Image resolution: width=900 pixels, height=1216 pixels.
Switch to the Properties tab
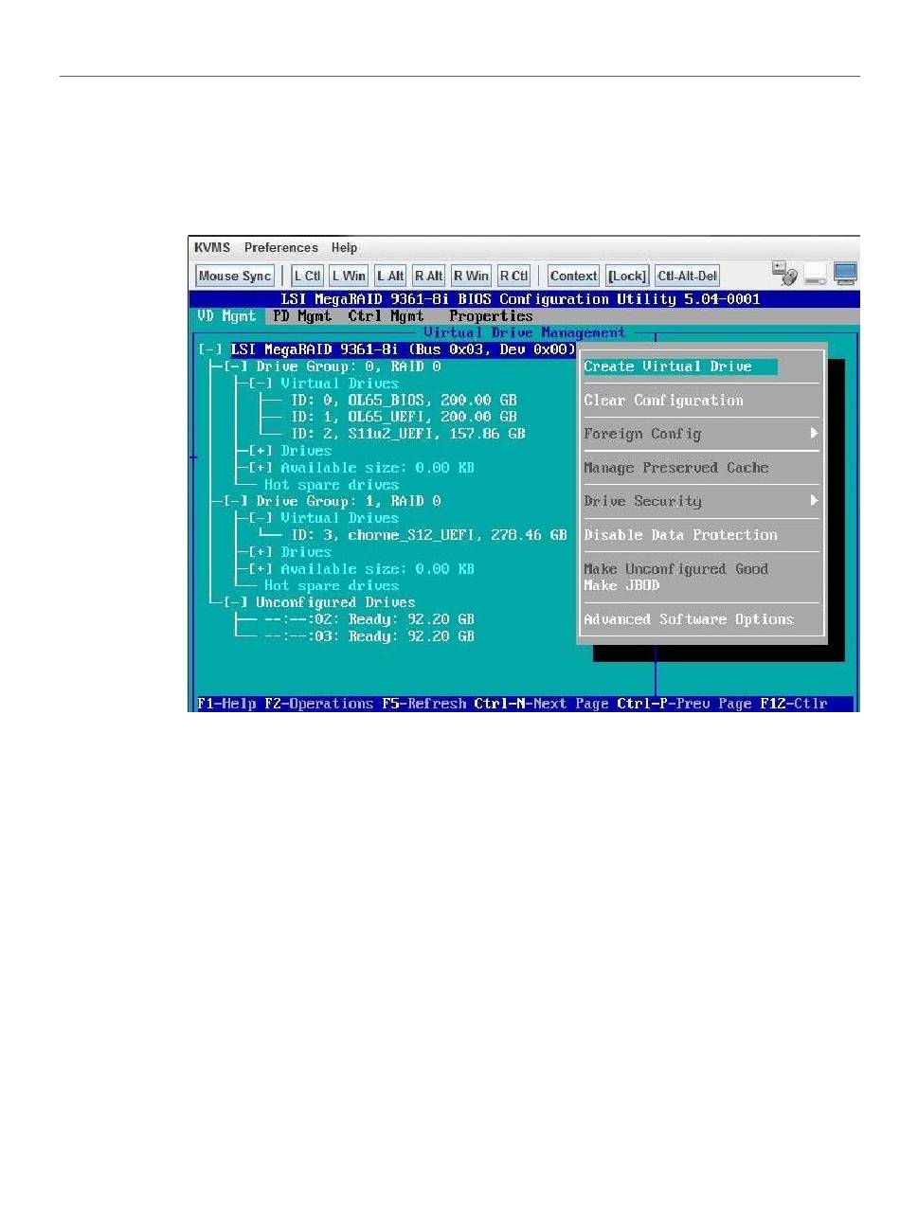(x=491, y=316)
